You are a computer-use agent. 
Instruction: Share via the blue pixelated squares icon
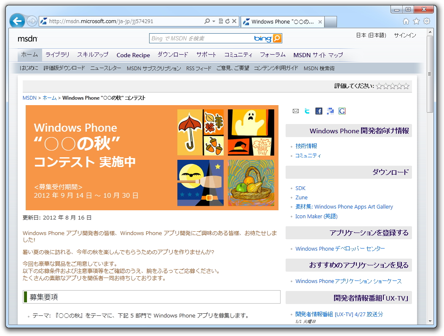click(330, 111)
